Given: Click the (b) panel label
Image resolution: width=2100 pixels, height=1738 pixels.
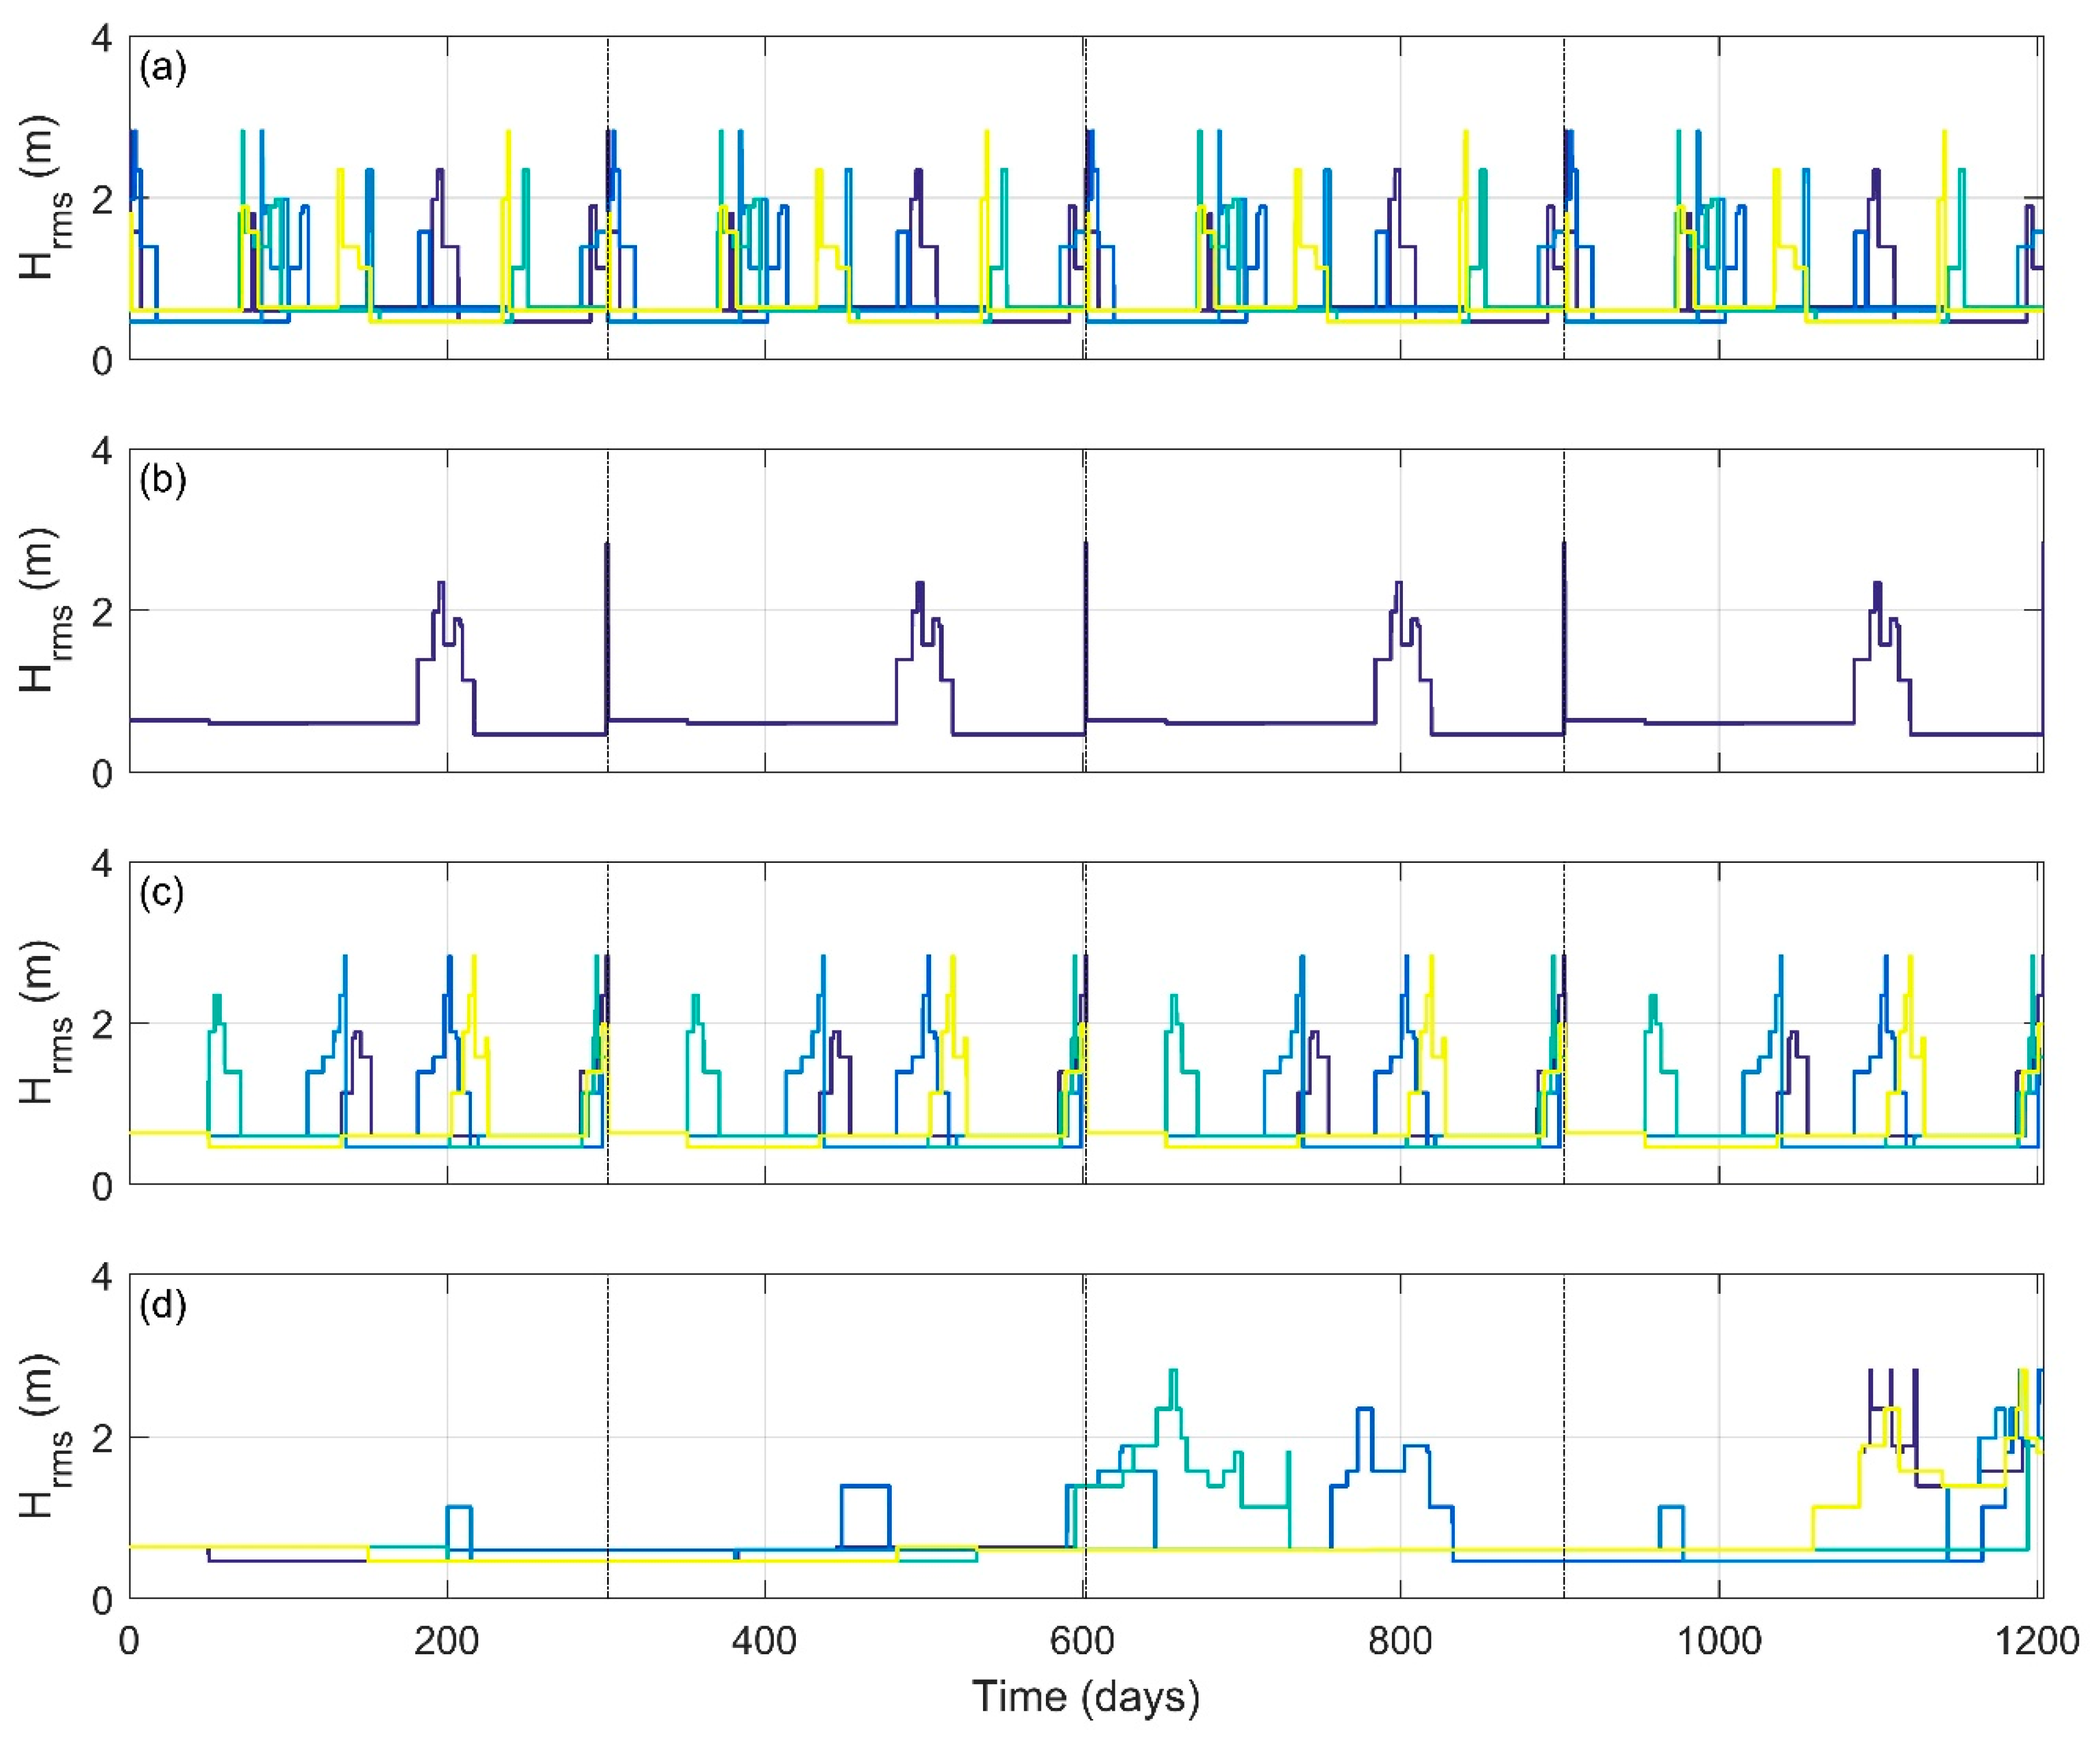Looking at the screenshot, I should click(x=163, y=481).
